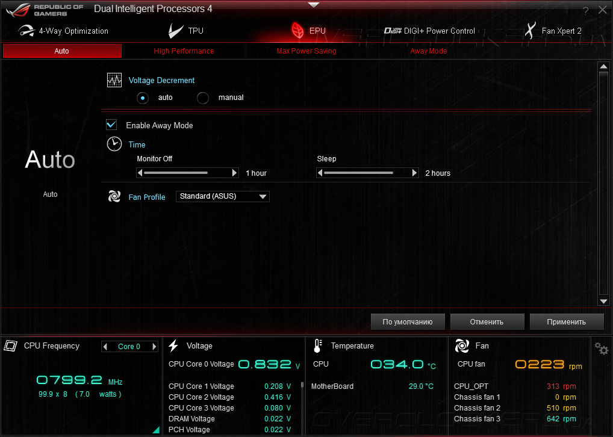Open Fan Profile Standard (ASUS) dropdown
The width and height of the screenshot is (613, 437).
(222, 196)
